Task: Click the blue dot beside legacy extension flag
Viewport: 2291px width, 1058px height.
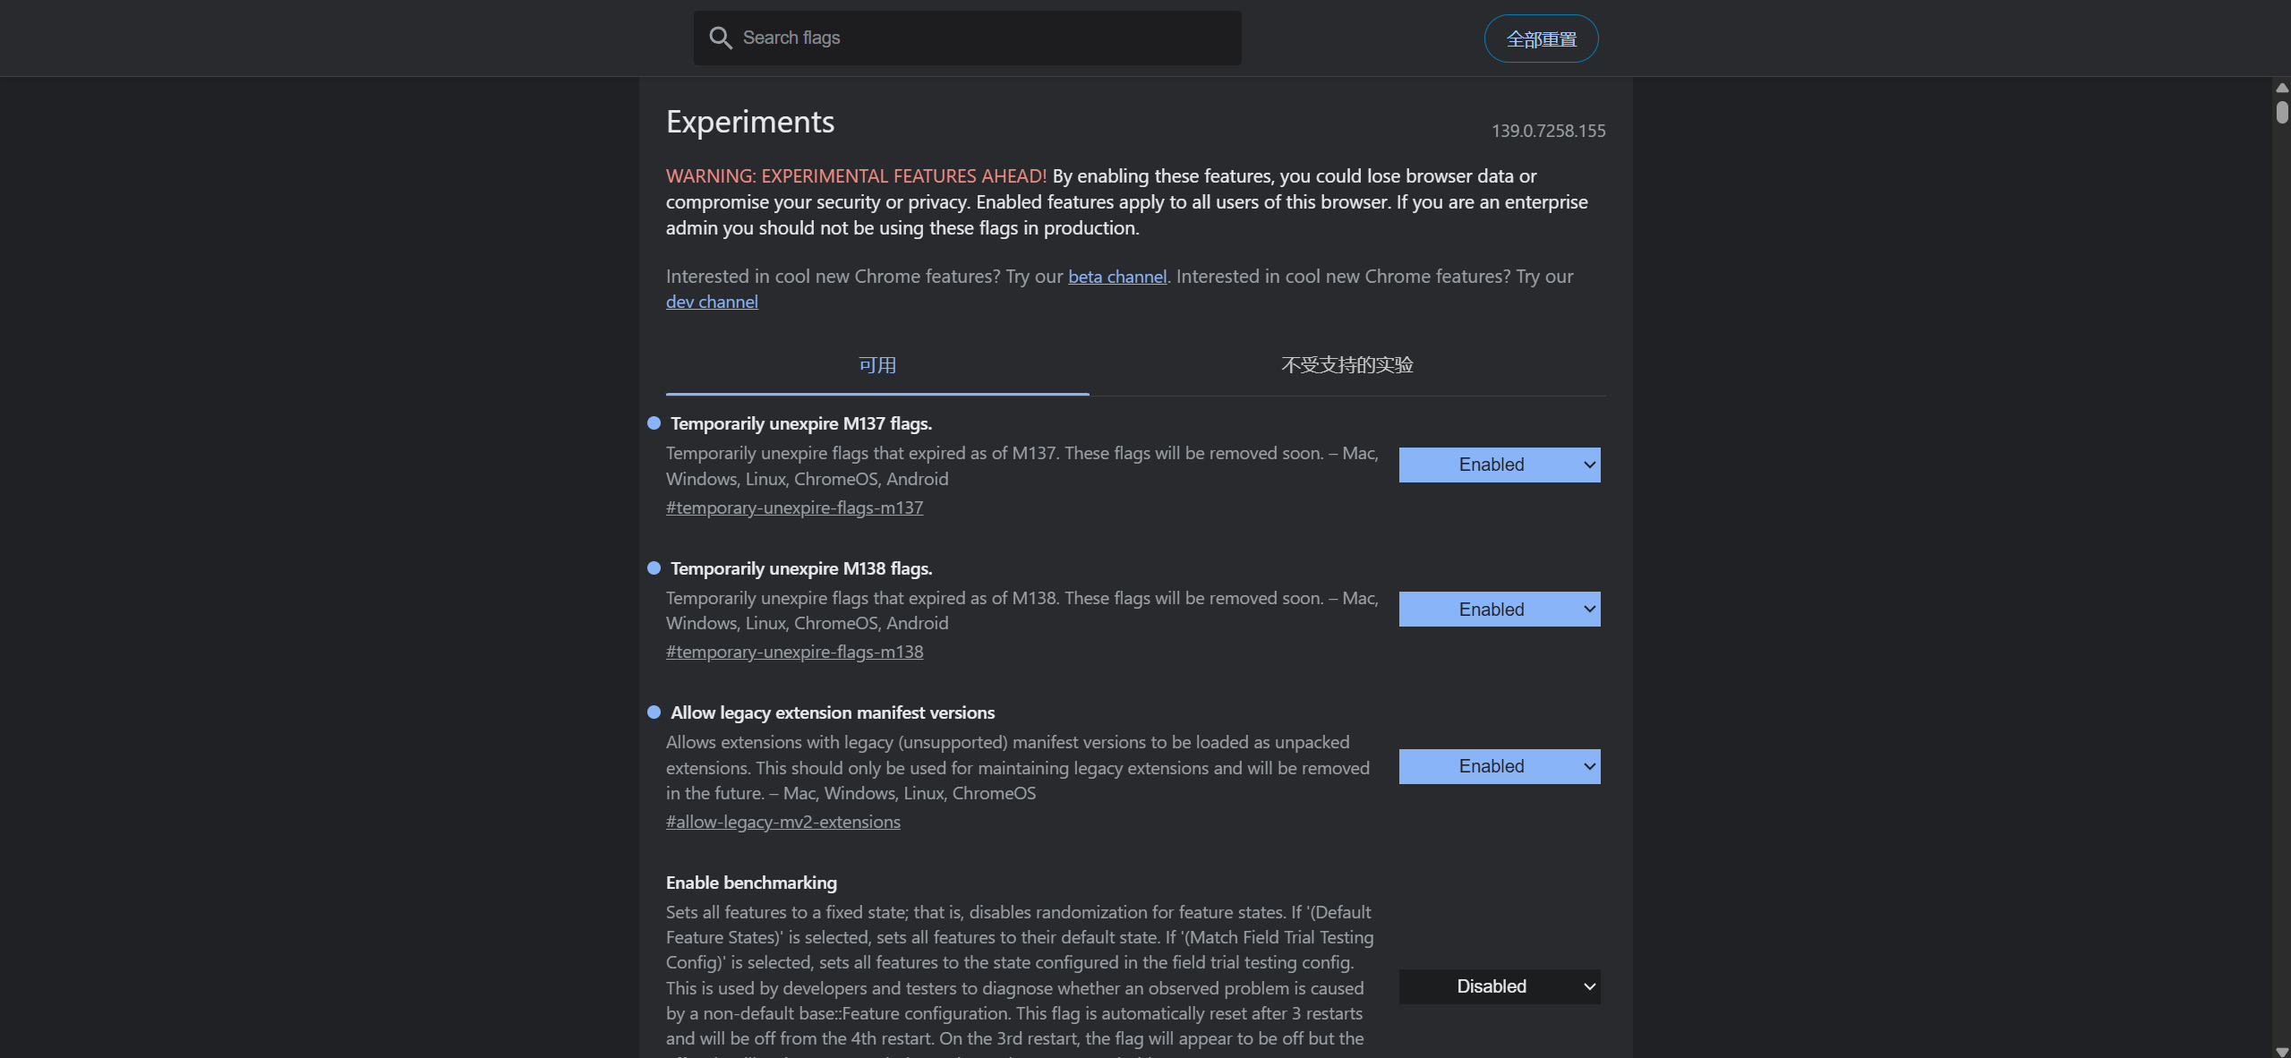Action: (x=654, y=712)
